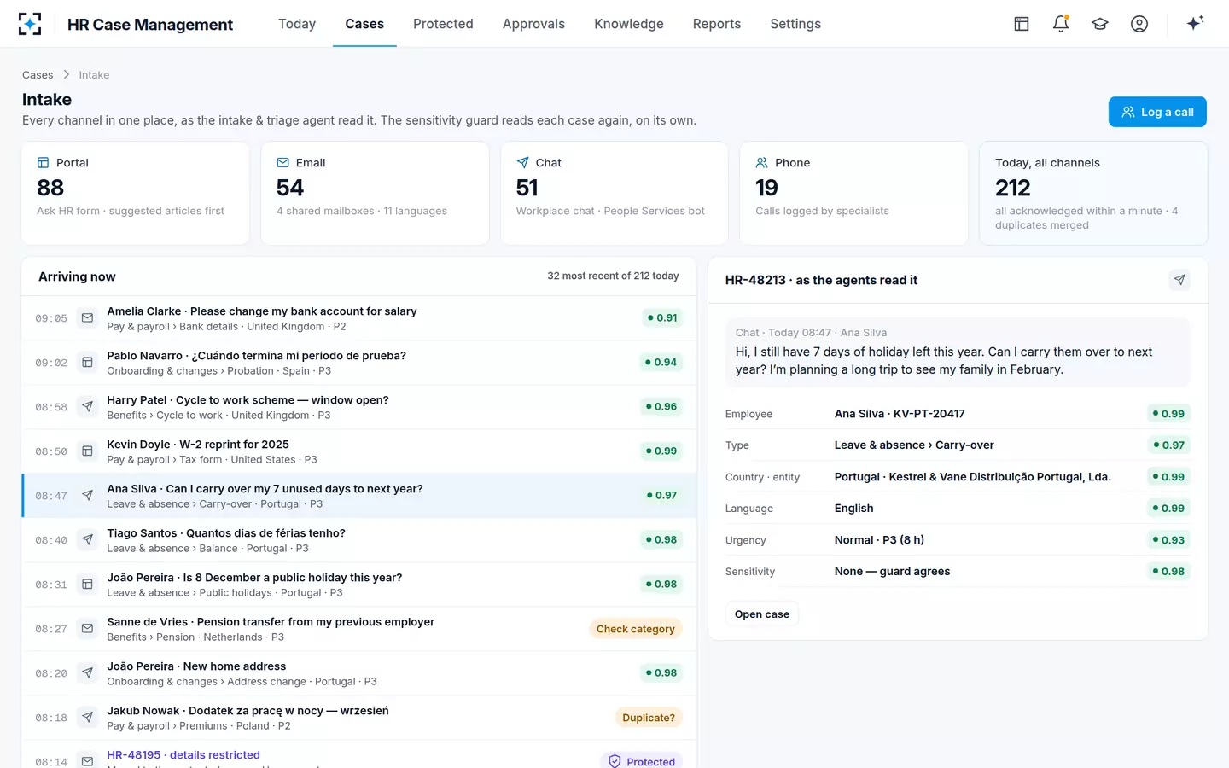This screenshot has width=1229, height=768.
Task: Click the chat icon on Harry Patel row
Action: pyautogui.click(x=87, y=407)
